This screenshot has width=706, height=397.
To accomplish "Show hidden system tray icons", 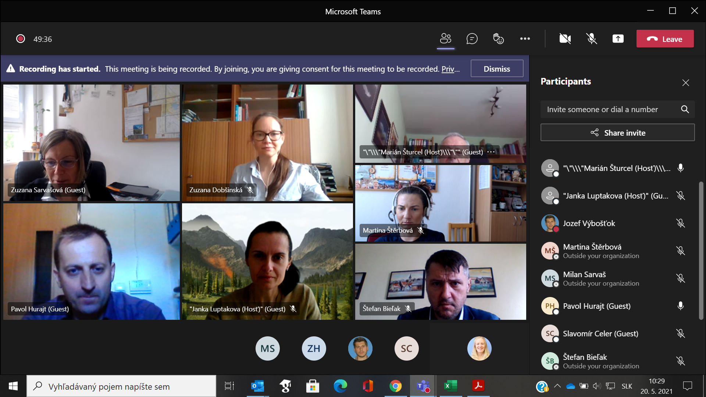I will [557, 386].
